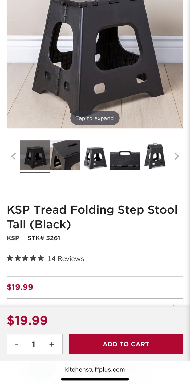Viewport: 190px width, 384px height.
Task: Click the quantity input field
Action: [34, 344]
